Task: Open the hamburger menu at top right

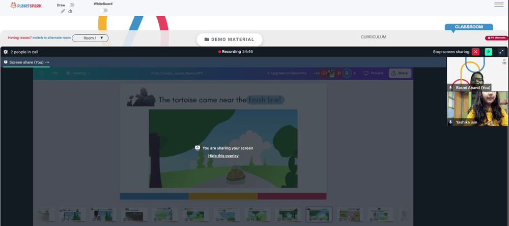Action: point(499,5)
